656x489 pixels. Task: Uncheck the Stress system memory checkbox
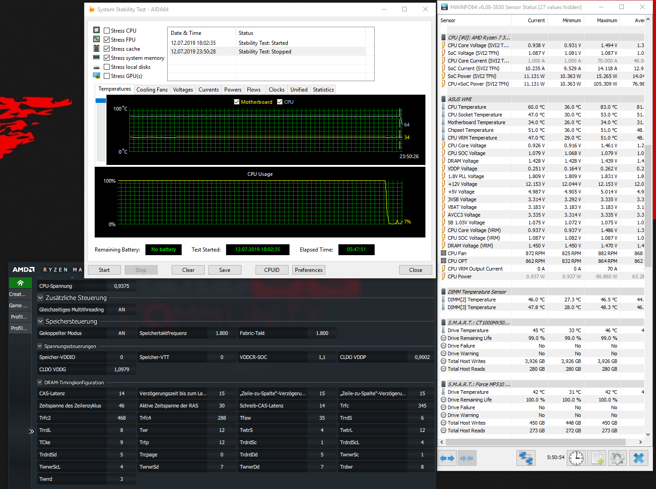[x=107, y=58]
